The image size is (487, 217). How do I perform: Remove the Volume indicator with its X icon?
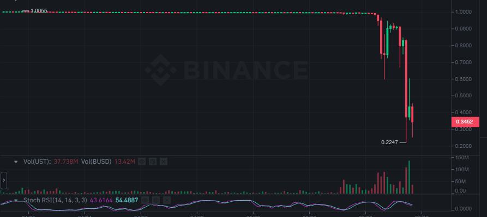pos(164,162)
